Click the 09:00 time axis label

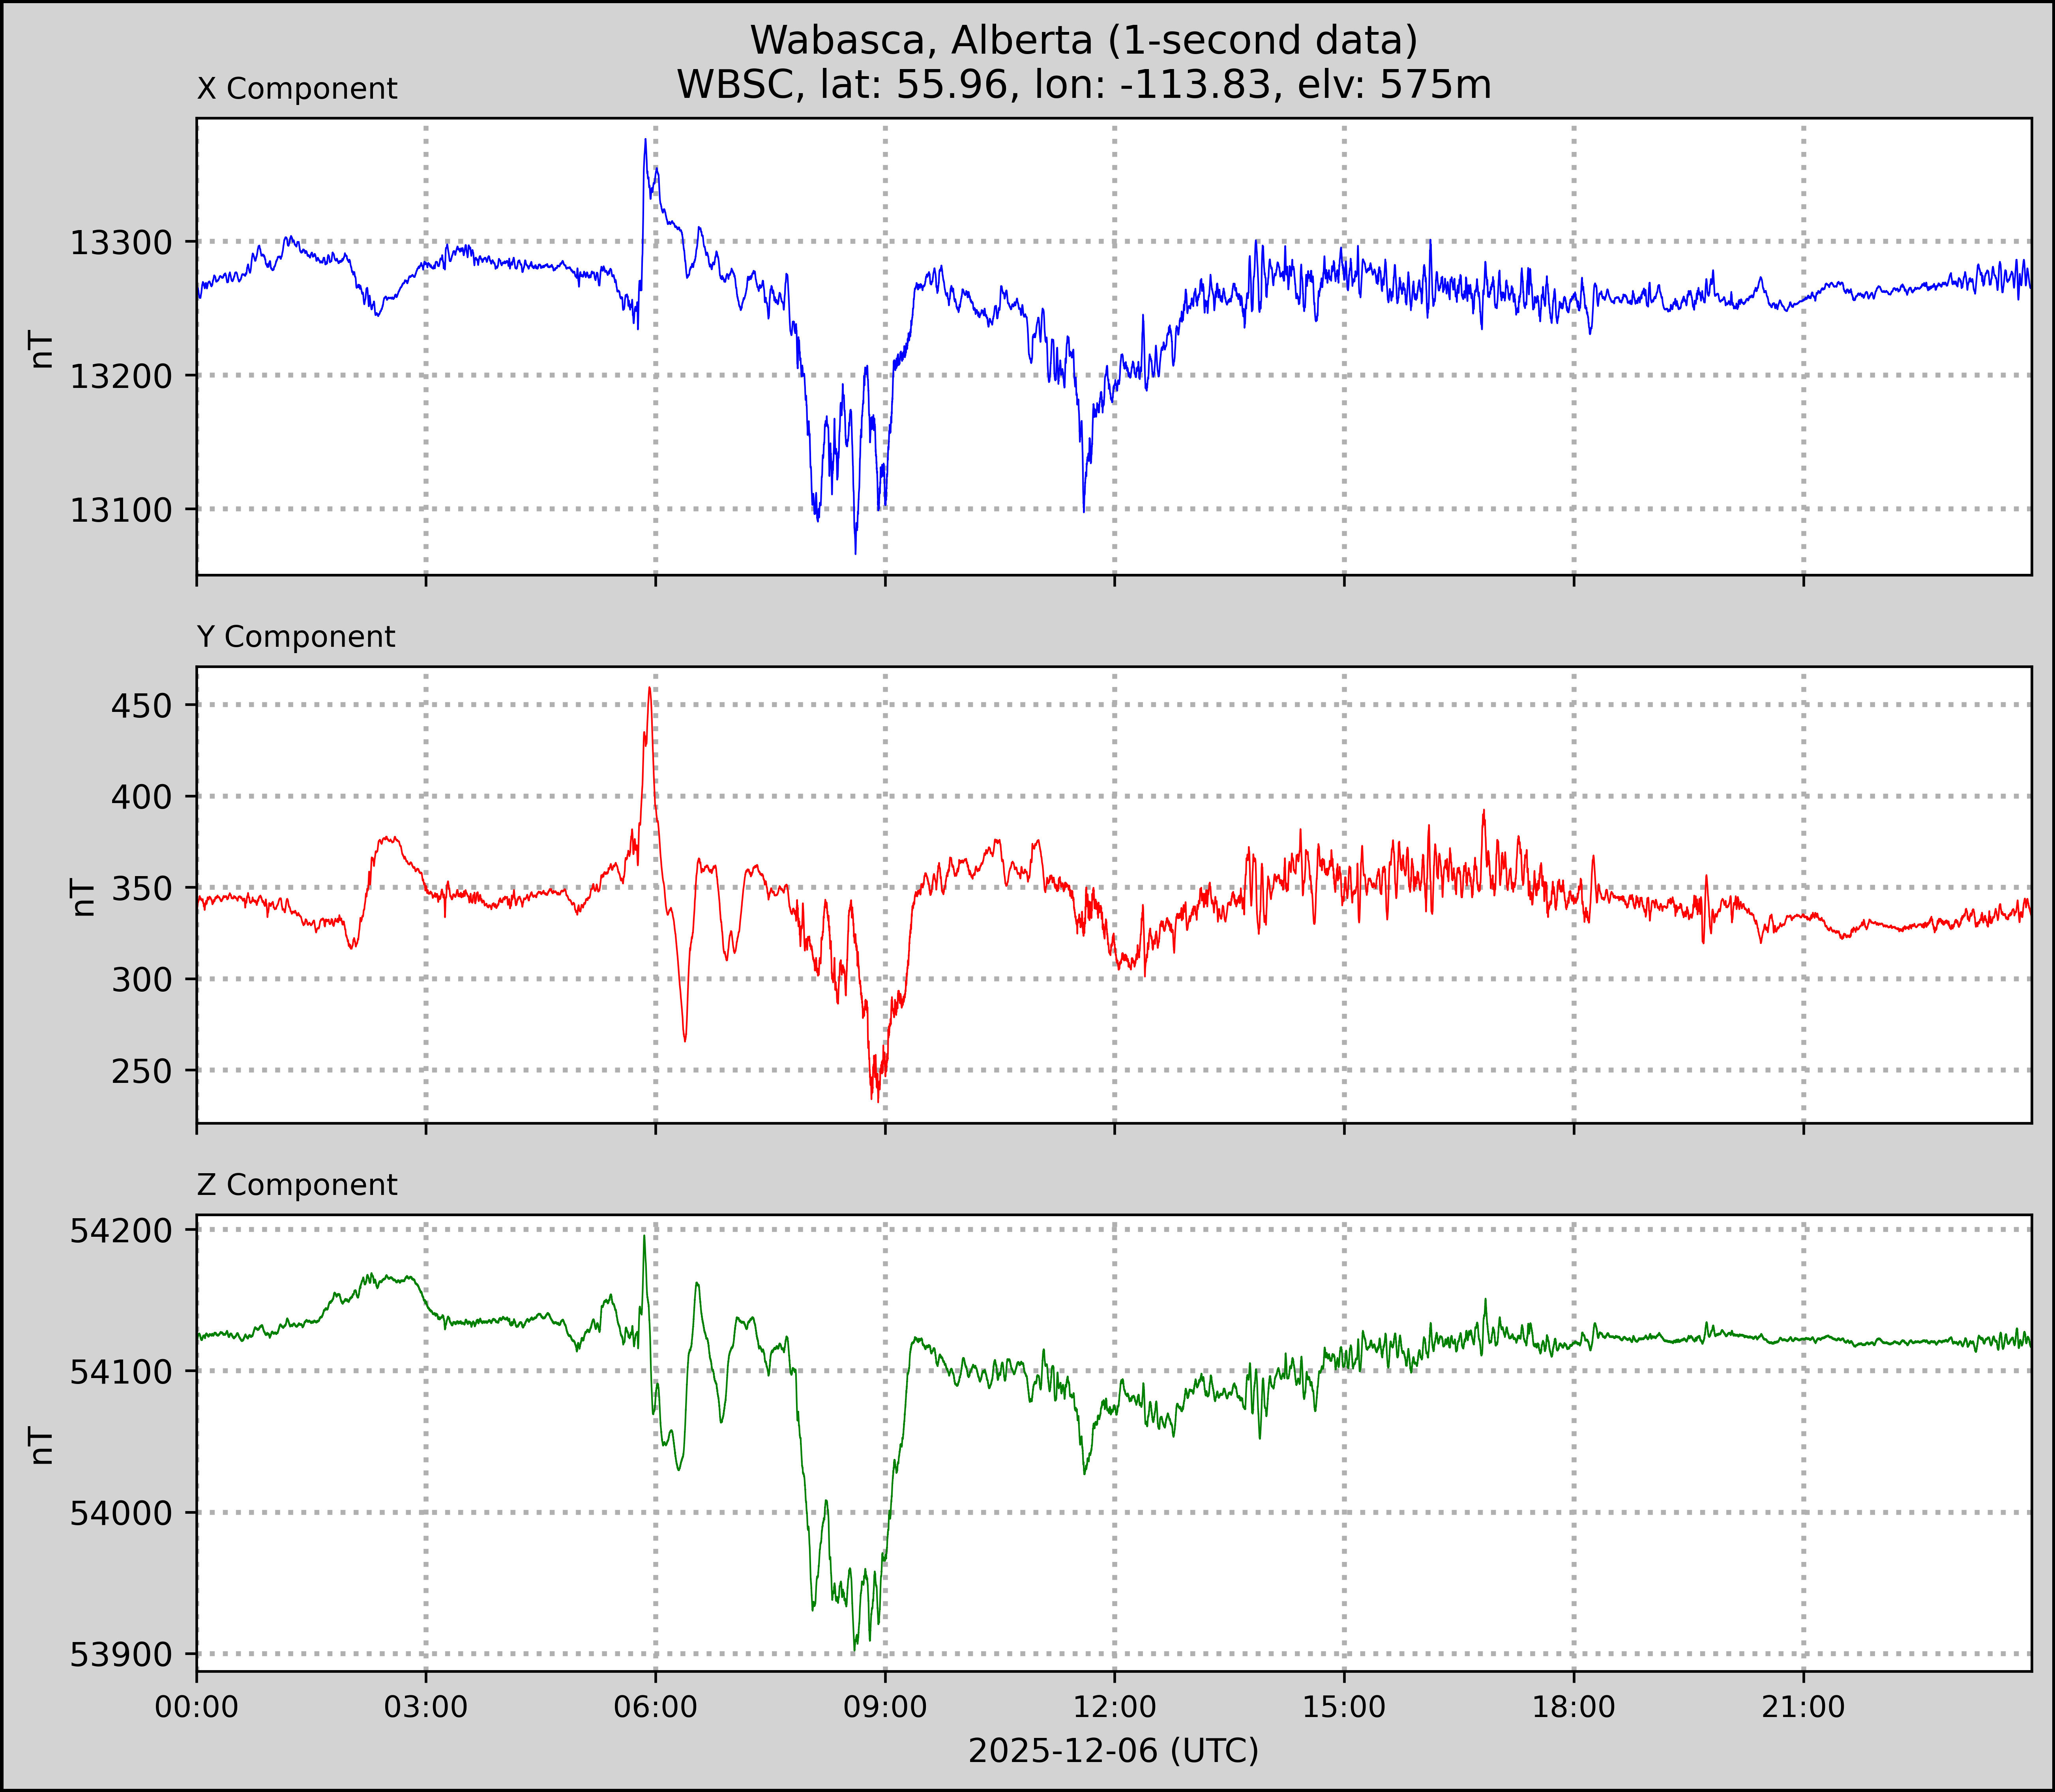point(885,1707)
